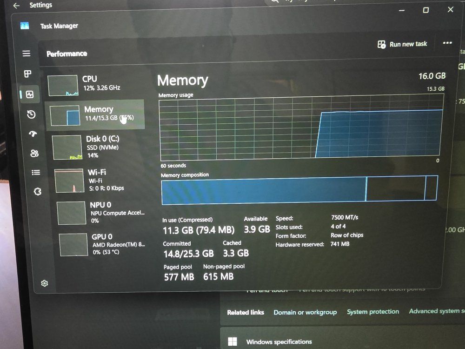Select the Wi-Fi performance item

(100, 181)
